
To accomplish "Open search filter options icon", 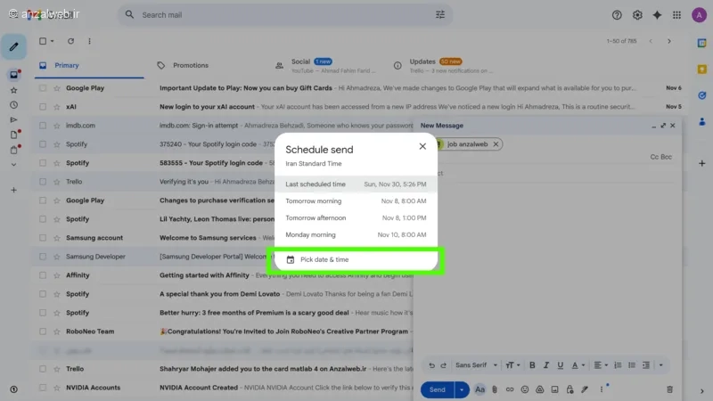I will 440,15.
